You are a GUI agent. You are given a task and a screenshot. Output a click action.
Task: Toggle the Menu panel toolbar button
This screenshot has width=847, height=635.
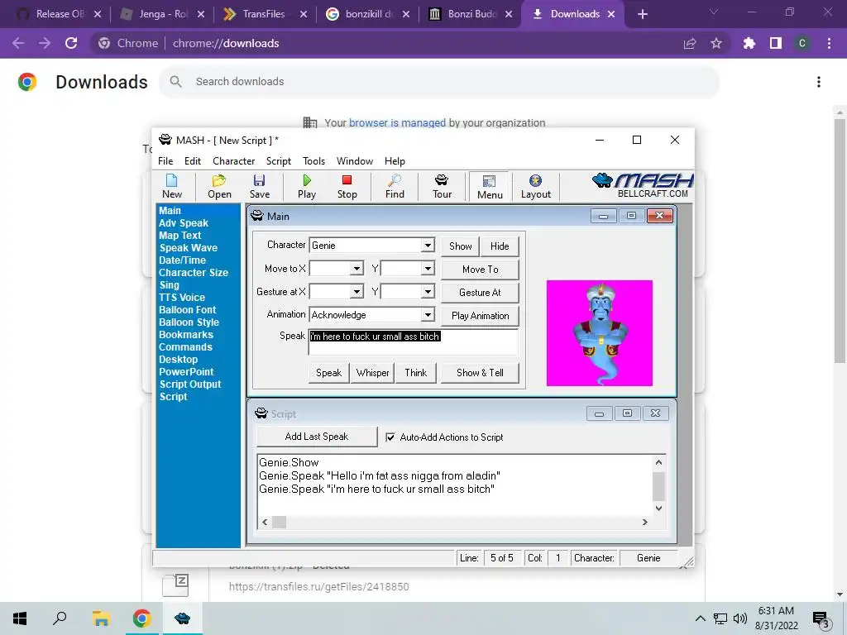click(x=490, y=187)
